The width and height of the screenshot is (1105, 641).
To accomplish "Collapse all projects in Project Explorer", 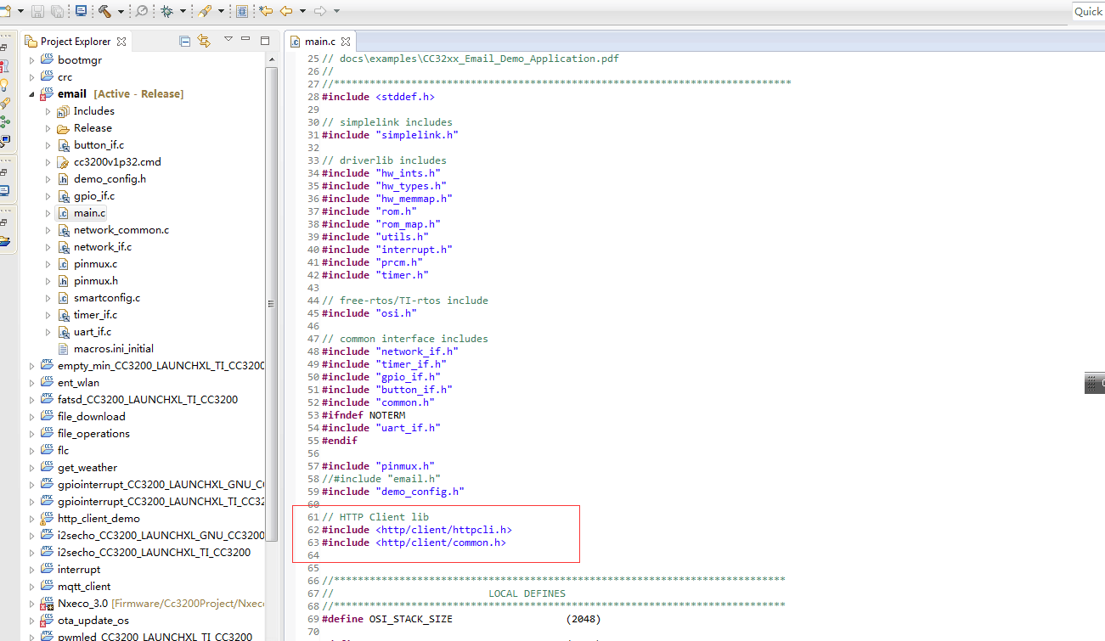I will pyautogui.click(x=185, y=41).
